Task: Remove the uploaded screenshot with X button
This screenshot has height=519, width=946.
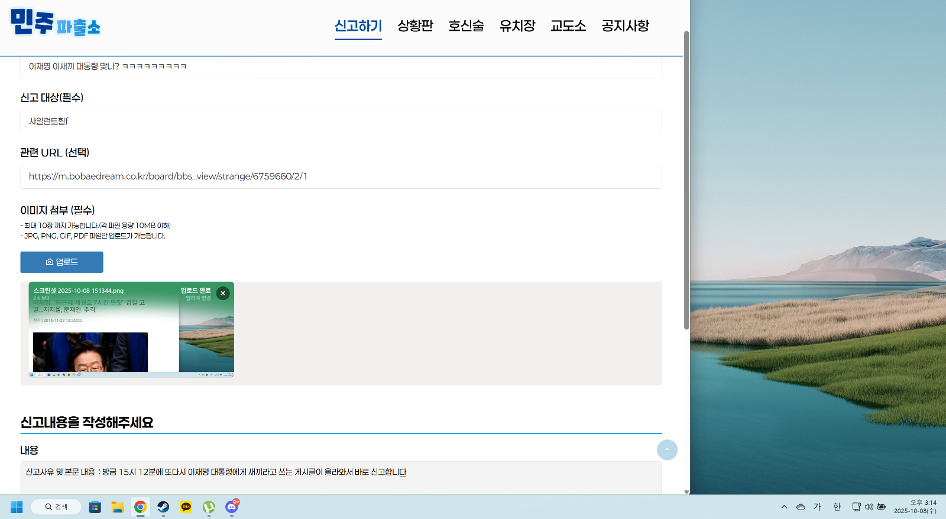Action: click(223, 293)
